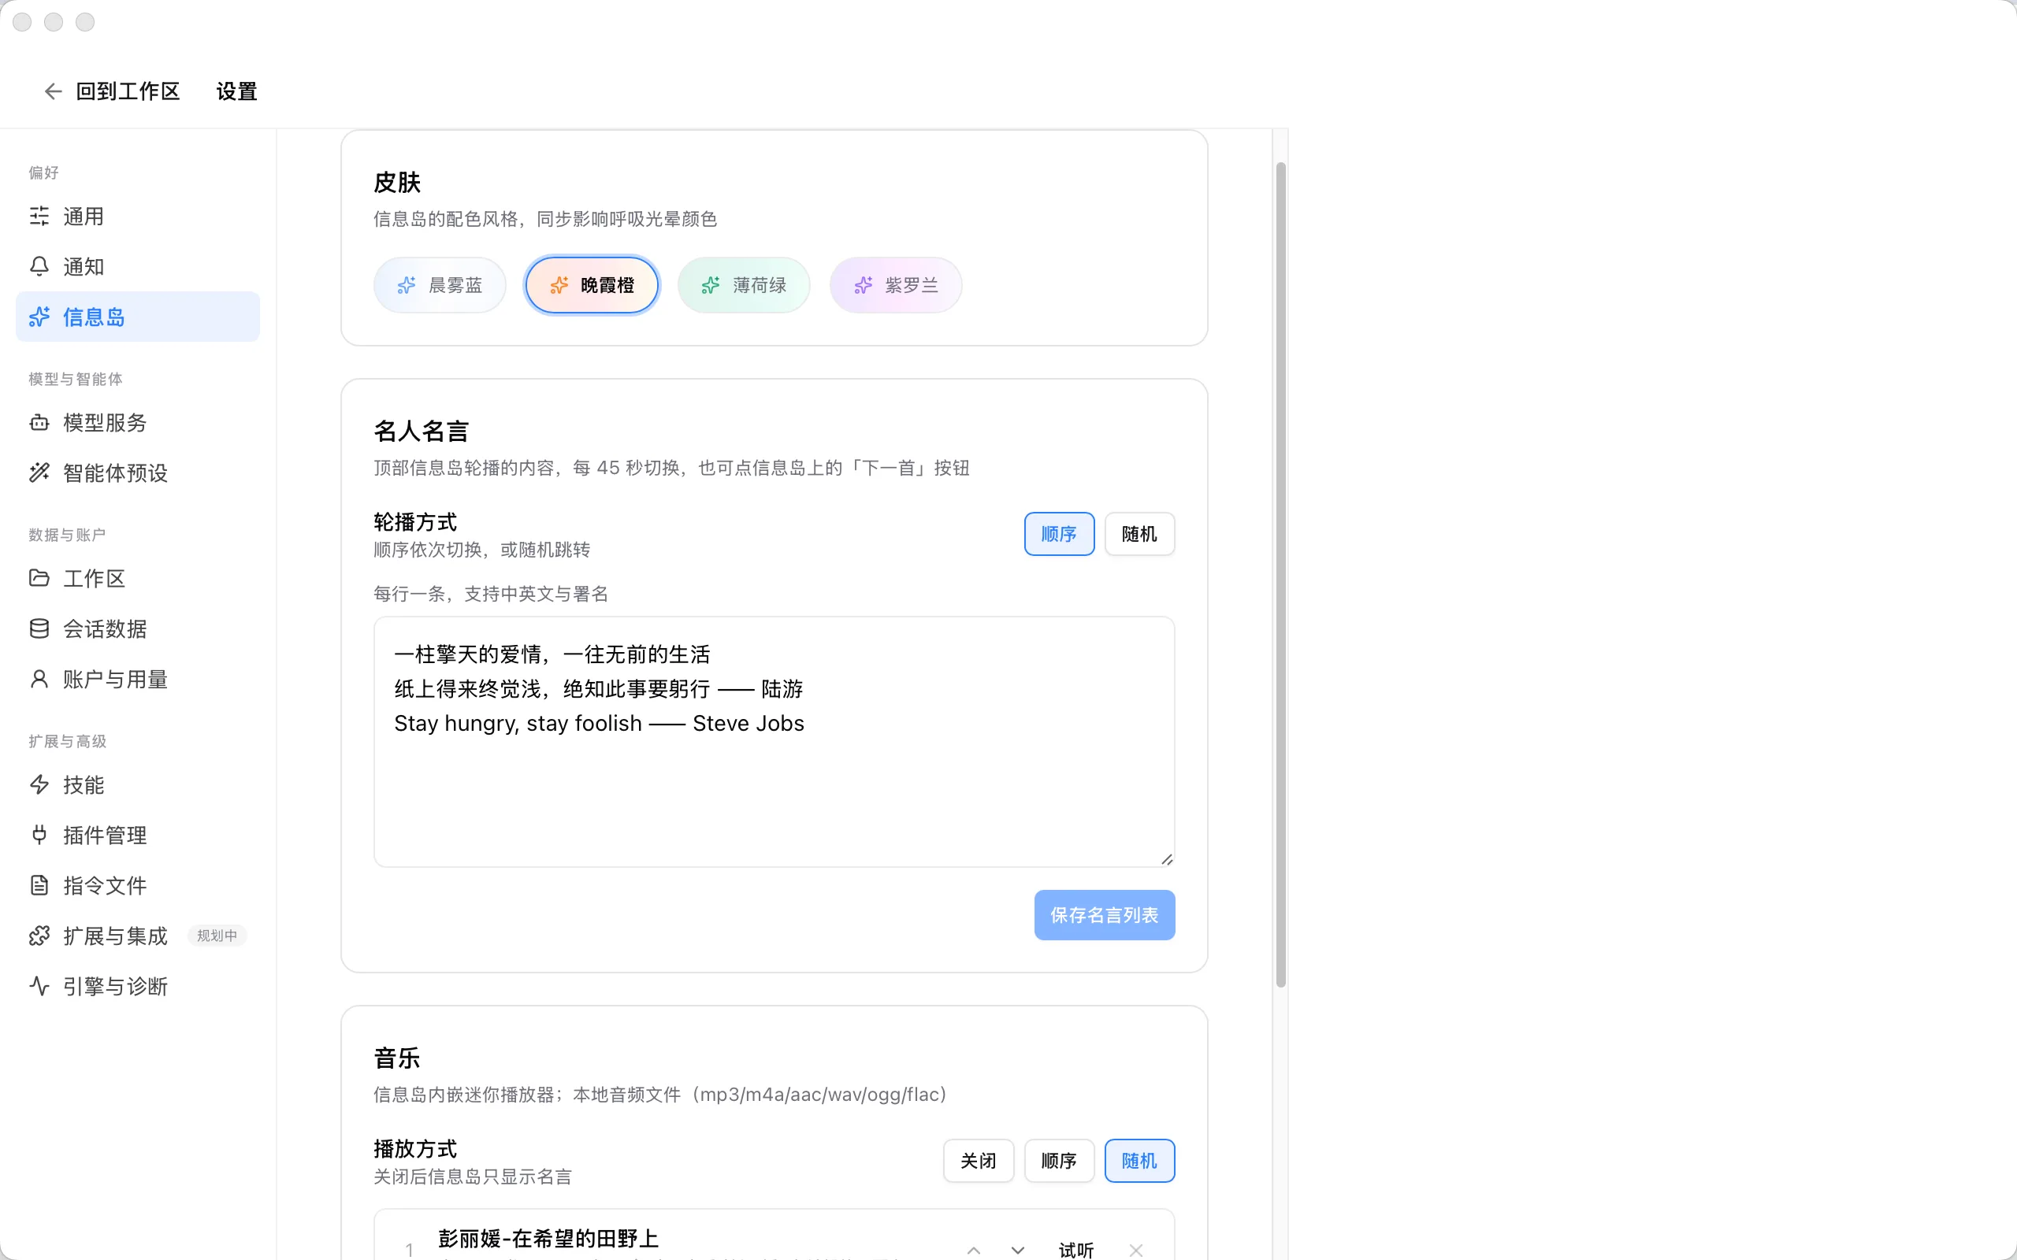Click the sliders icon next to 通用

coord(39,217)
